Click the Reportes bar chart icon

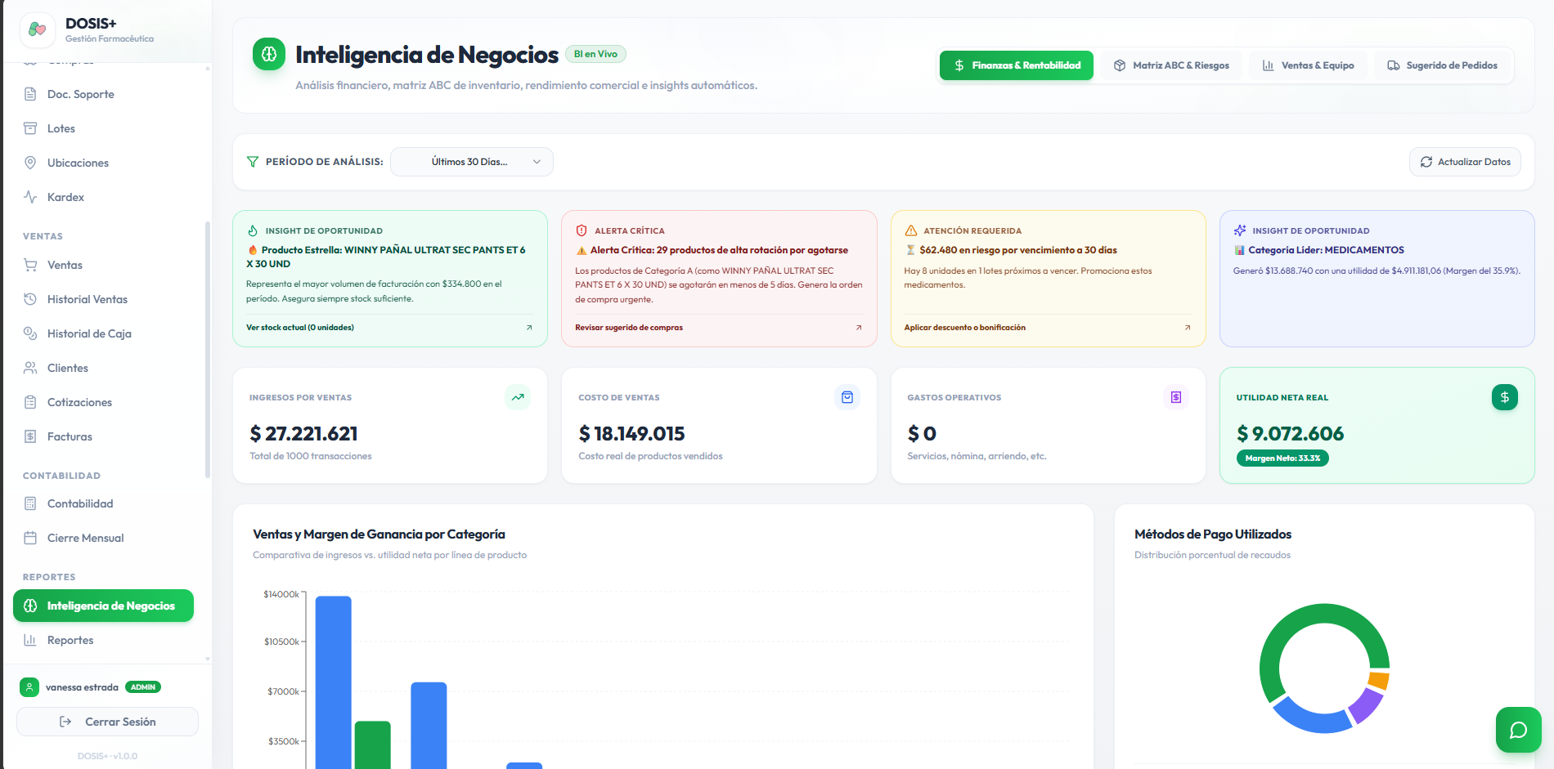pyautogui.click(x=30, y=640)
